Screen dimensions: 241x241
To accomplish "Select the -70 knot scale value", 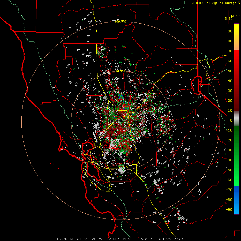I will (229, 190).
